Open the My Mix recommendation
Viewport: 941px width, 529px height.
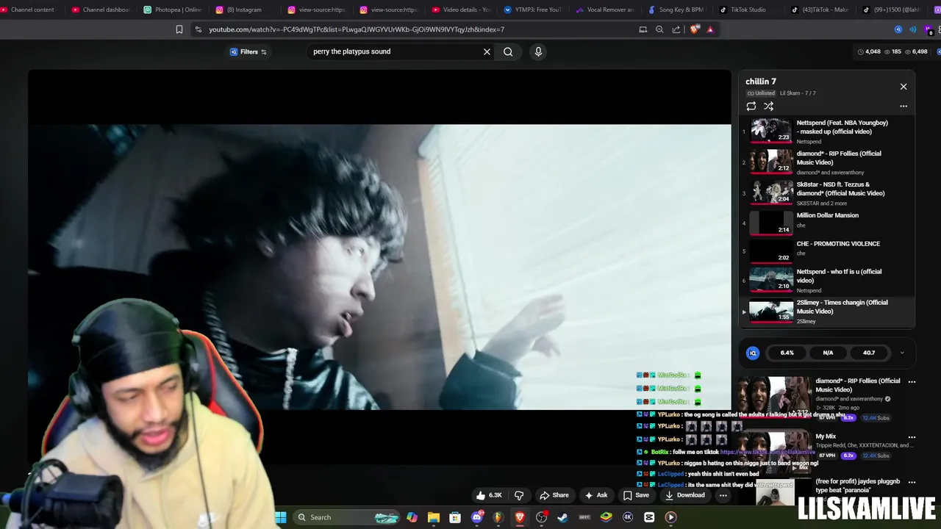(826, 436)
